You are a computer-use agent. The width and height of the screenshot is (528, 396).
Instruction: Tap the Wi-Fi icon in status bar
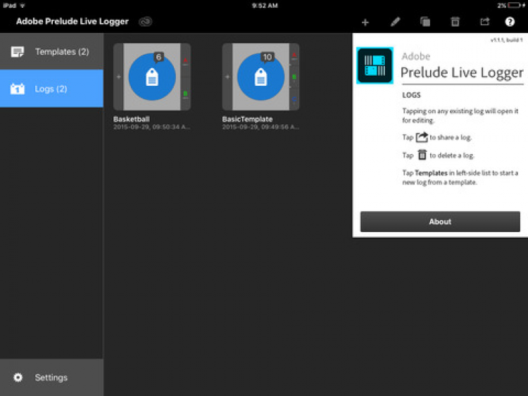click(x=23, y=6)
